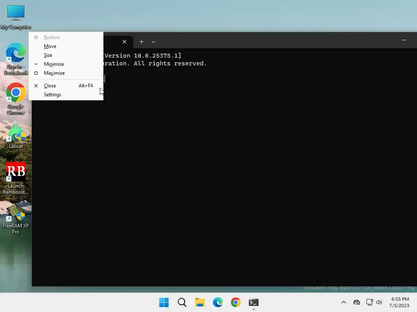Viewport: 417px width, 312px height.
Task: Select Close Alt+F4 menu entry
Action: 66,86
